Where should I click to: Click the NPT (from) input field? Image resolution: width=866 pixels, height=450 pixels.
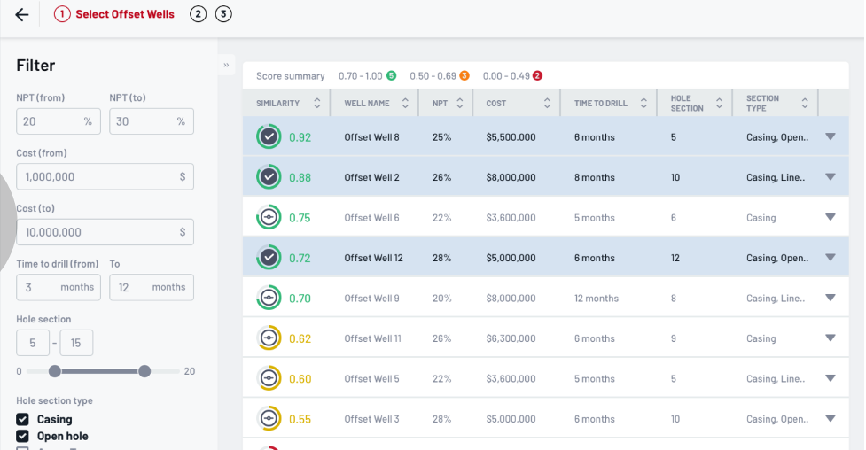[59, 121]
